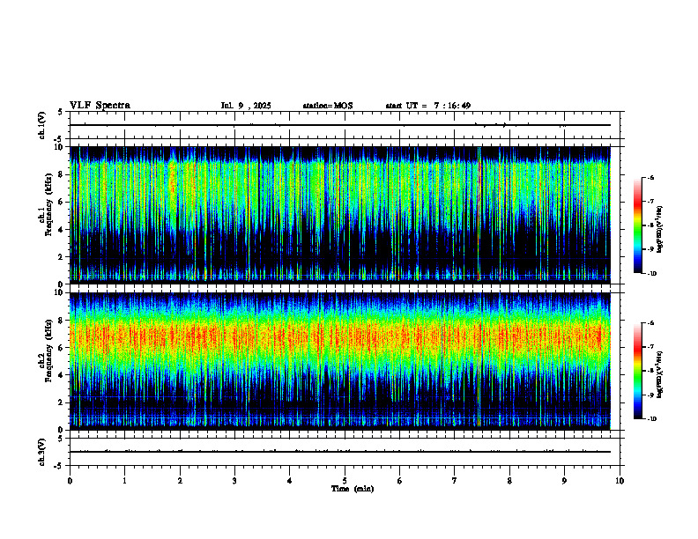Viewport: 698px width, 539px height.
Task: Click the "3" tick on the time axis
Action: [x=234, y=481]
